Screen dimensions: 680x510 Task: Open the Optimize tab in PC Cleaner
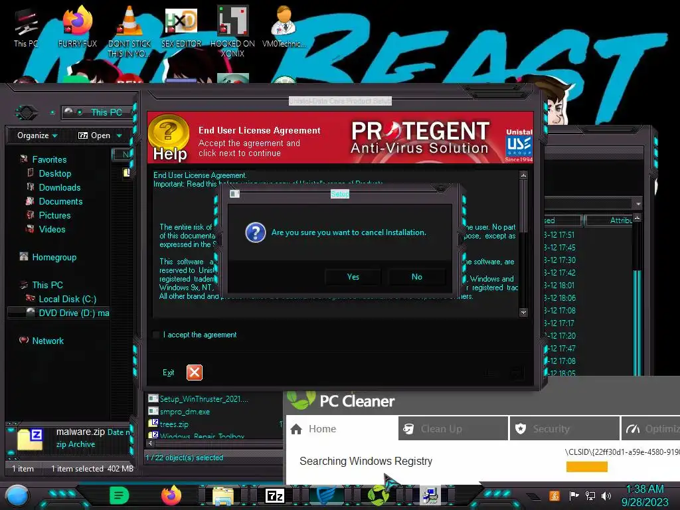651,428
